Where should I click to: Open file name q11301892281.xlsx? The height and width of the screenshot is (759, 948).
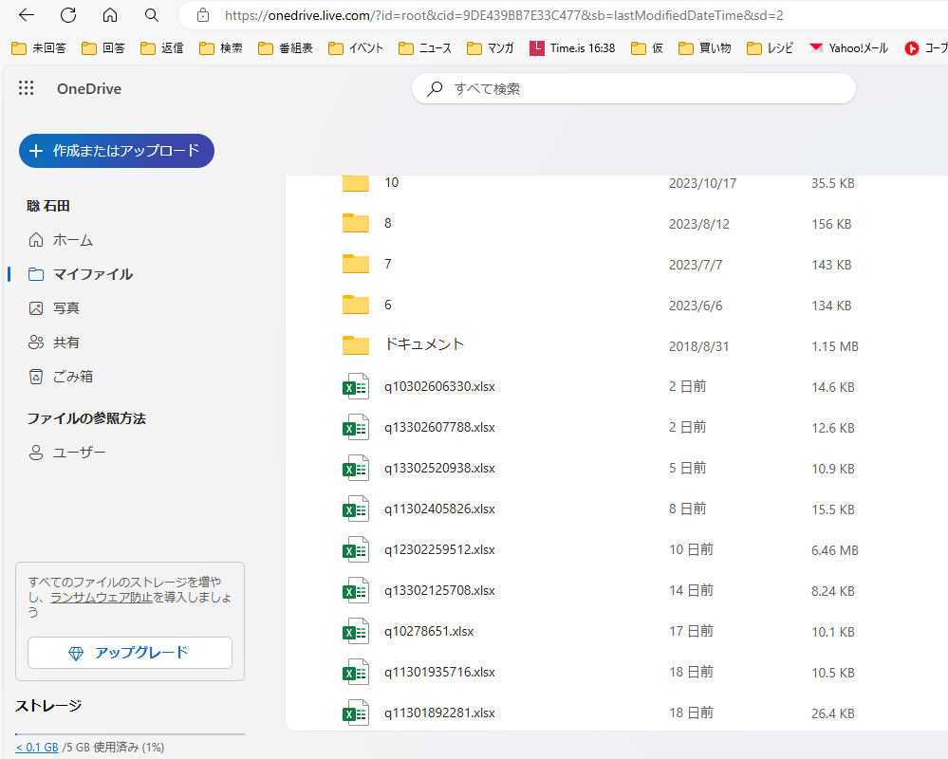coord(439,713)
